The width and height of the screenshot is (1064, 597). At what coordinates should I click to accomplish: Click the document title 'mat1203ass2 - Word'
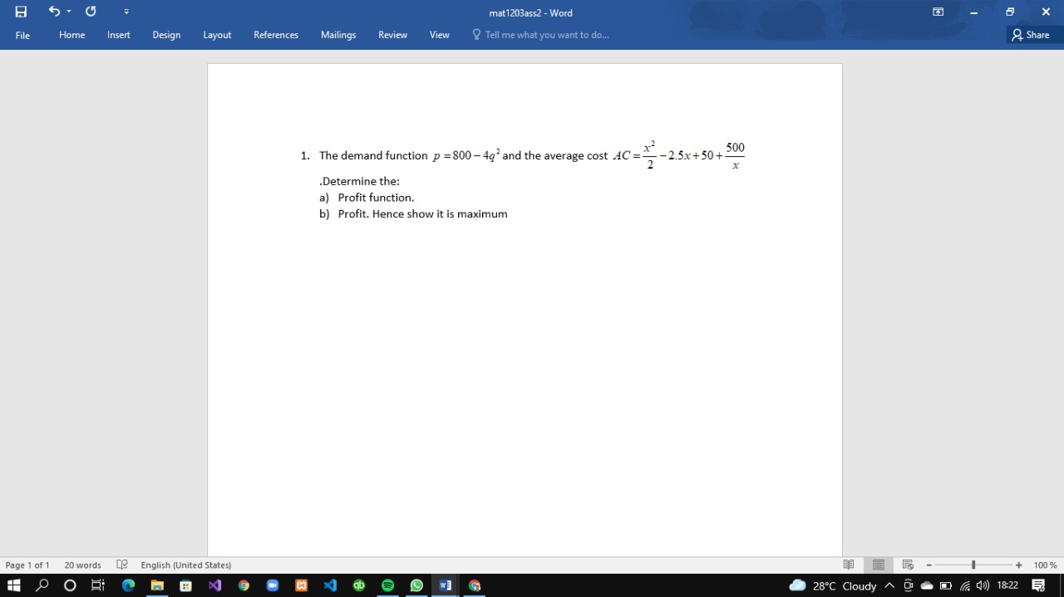530,13
